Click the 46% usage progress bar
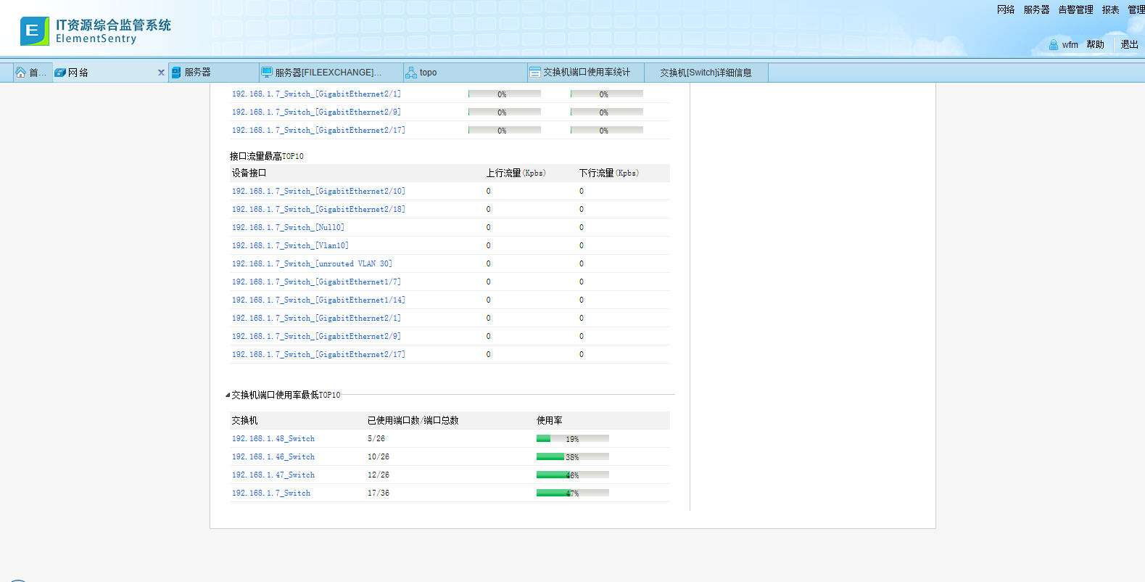Screen dimensions: 1145x582 (x=573, y=475)
